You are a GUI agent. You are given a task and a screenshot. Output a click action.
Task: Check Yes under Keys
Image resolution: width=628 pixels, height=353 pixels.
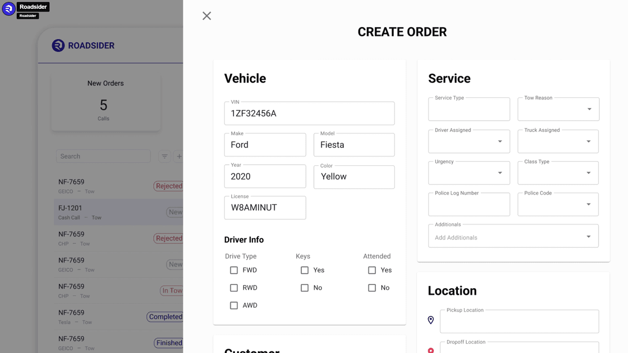click(305, 270)
